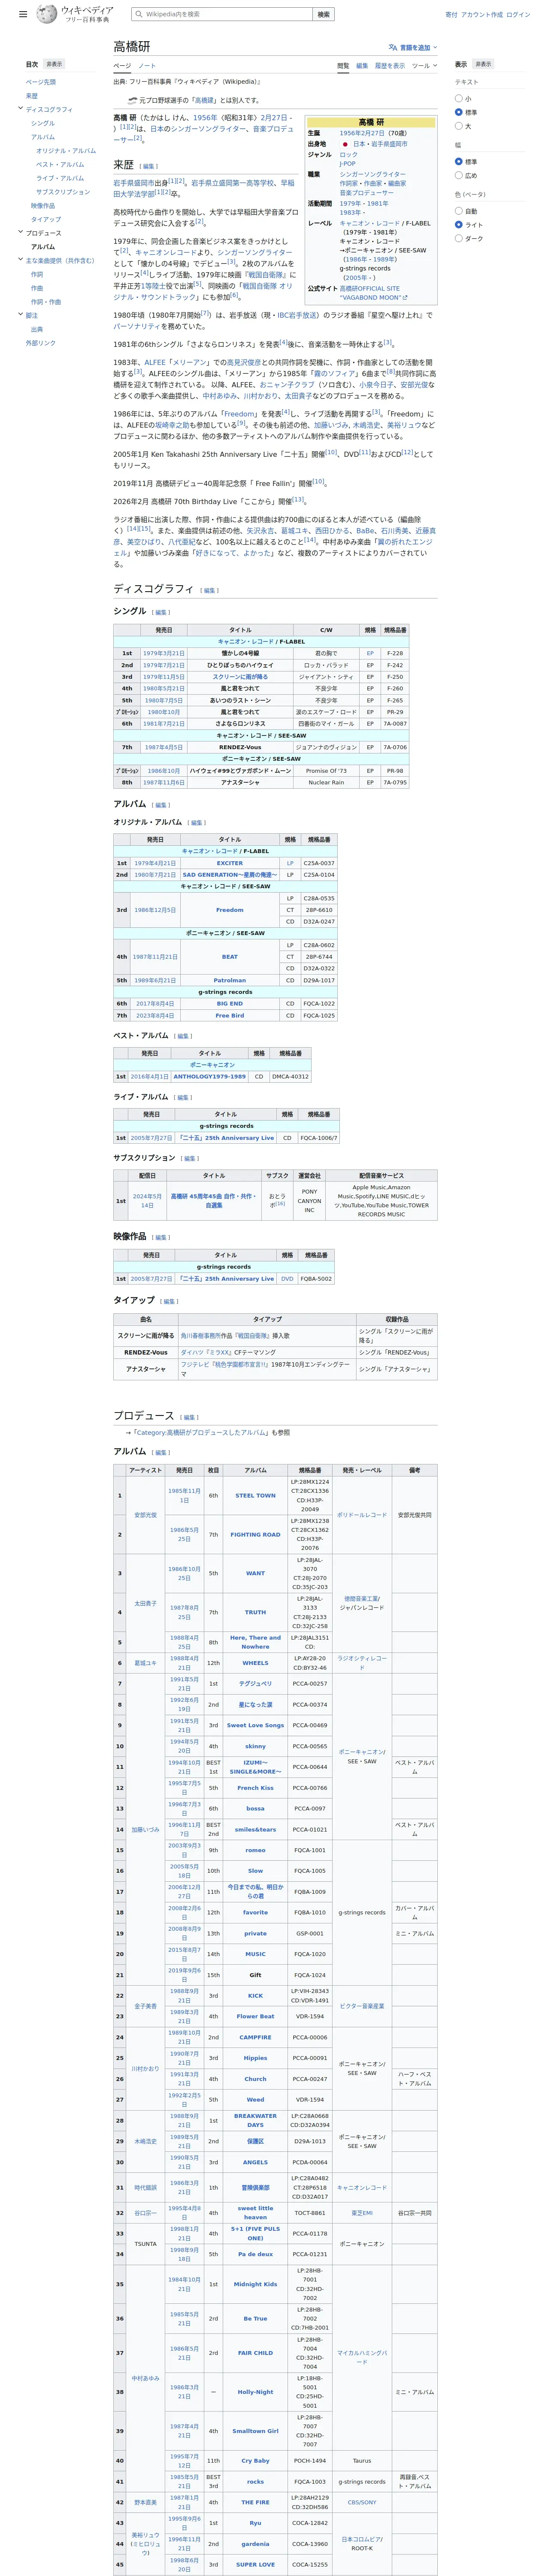Open the 言語を追加 language dropdown
The height and width of the screenshot is (2576, 551).
click(413, 47)
